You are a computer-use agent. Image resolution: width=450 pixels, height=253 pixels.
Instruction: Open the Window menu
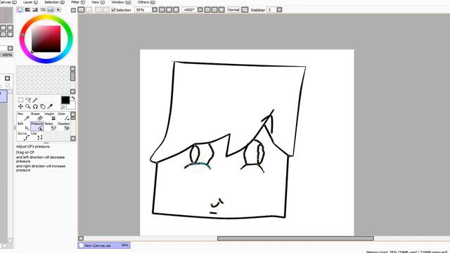coord(121,2)
